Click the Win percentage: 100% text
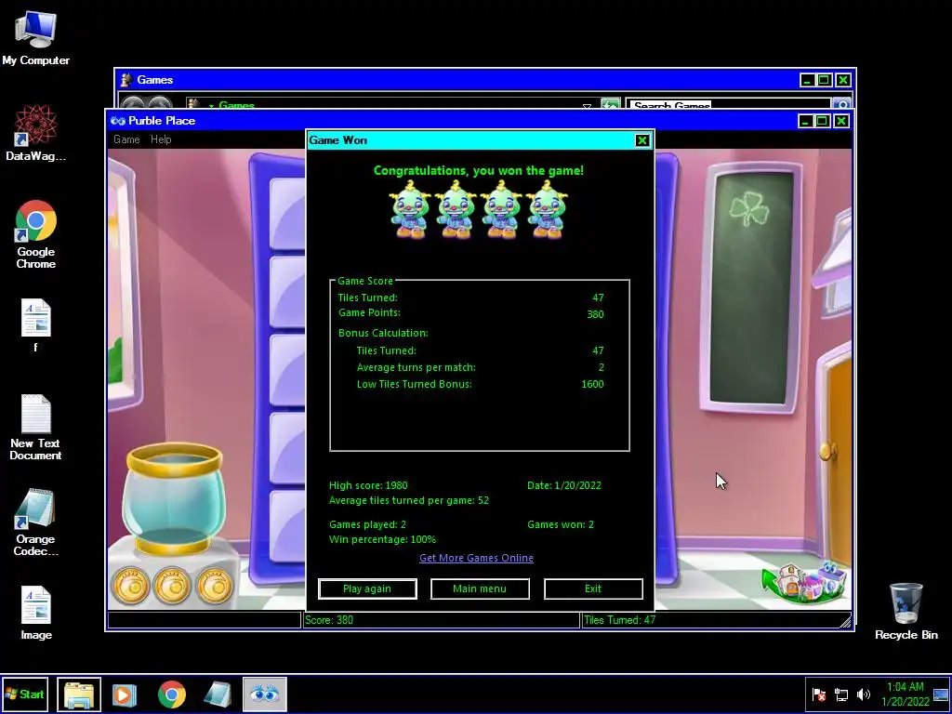 (x=382, y=539)
